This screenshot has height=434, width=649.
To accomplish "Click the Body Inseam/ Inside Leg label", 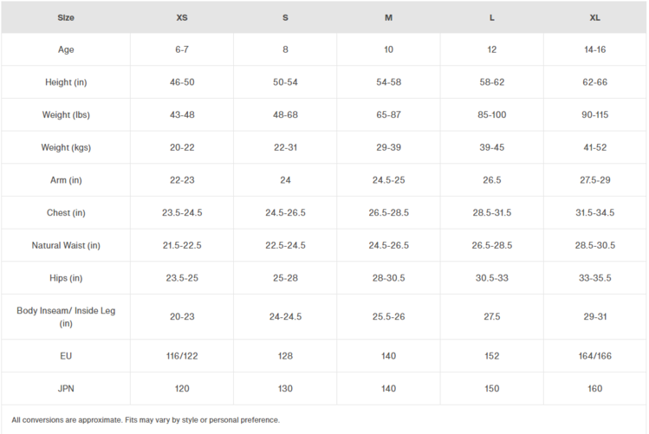I will tap(66, 316).
